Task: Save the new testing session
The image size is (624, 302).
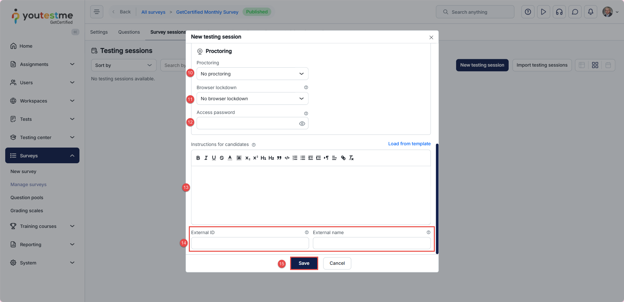Action: [304, 263]
